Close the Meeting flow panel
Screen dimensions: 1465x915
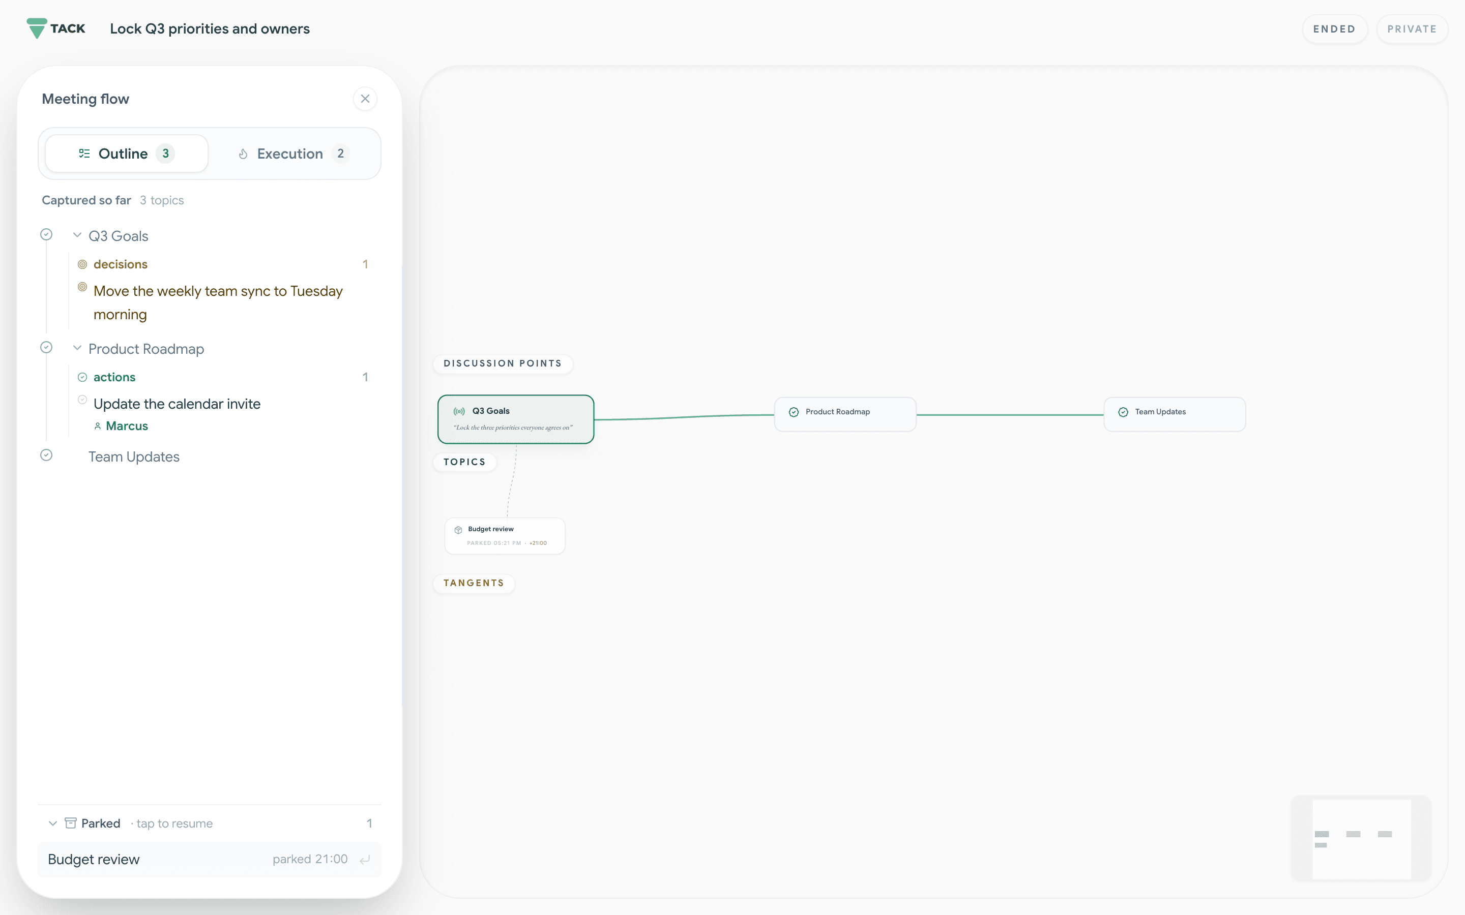tap(365, 99)
